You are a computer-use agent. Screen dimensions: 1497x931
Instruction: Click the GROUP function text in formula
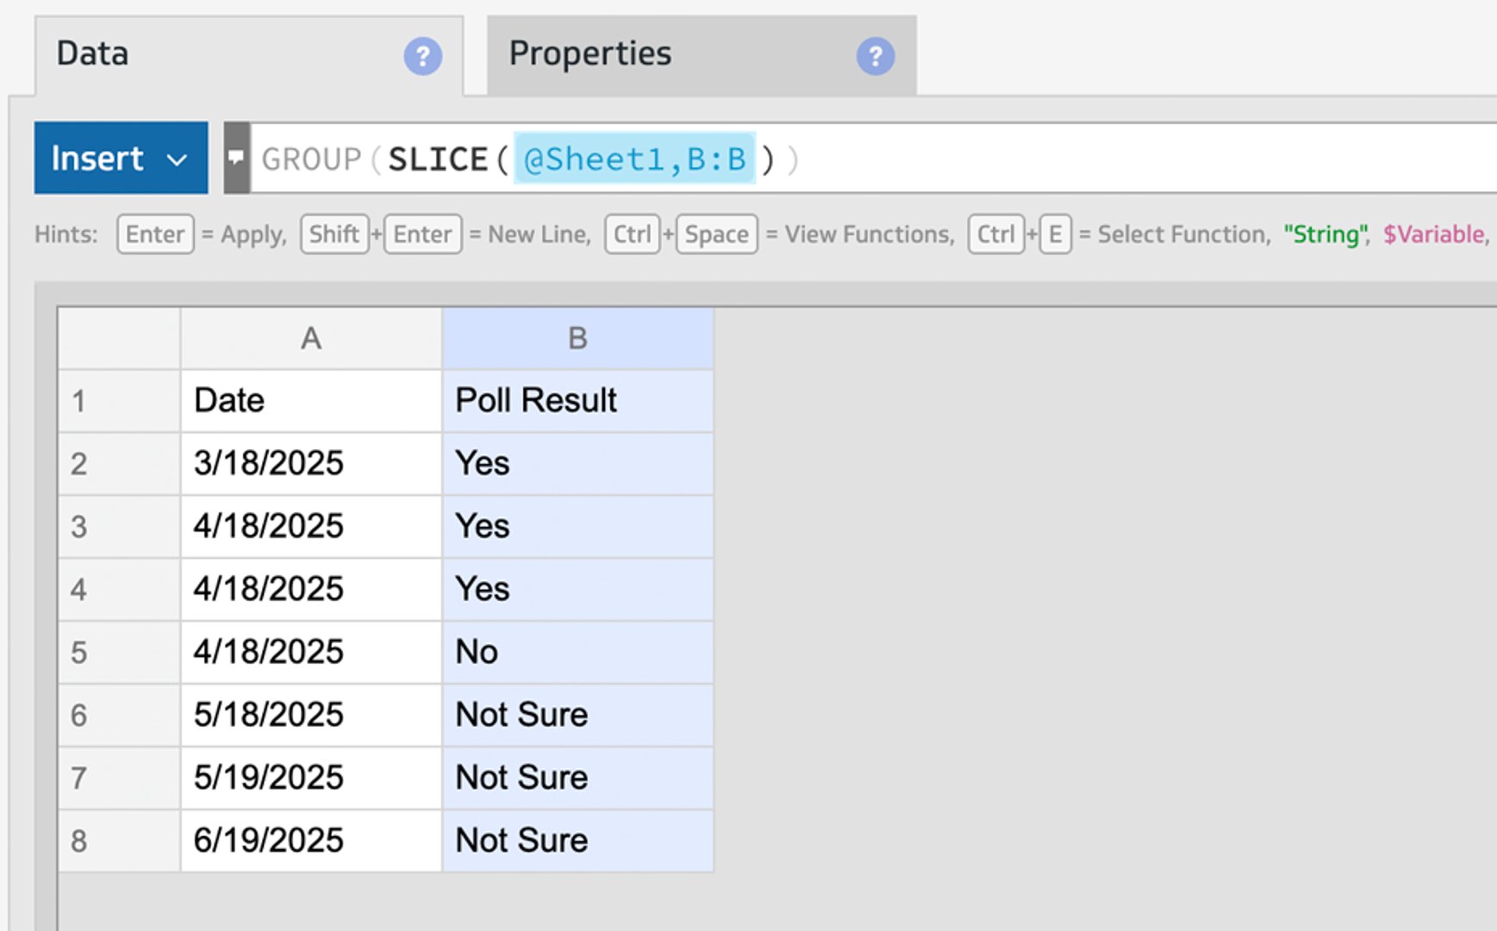pyautogui.click(x=311, y=159)
